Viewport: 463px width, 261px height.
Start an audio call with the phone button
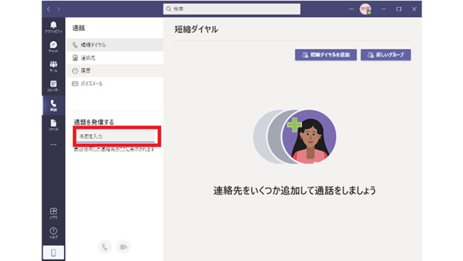104,247
